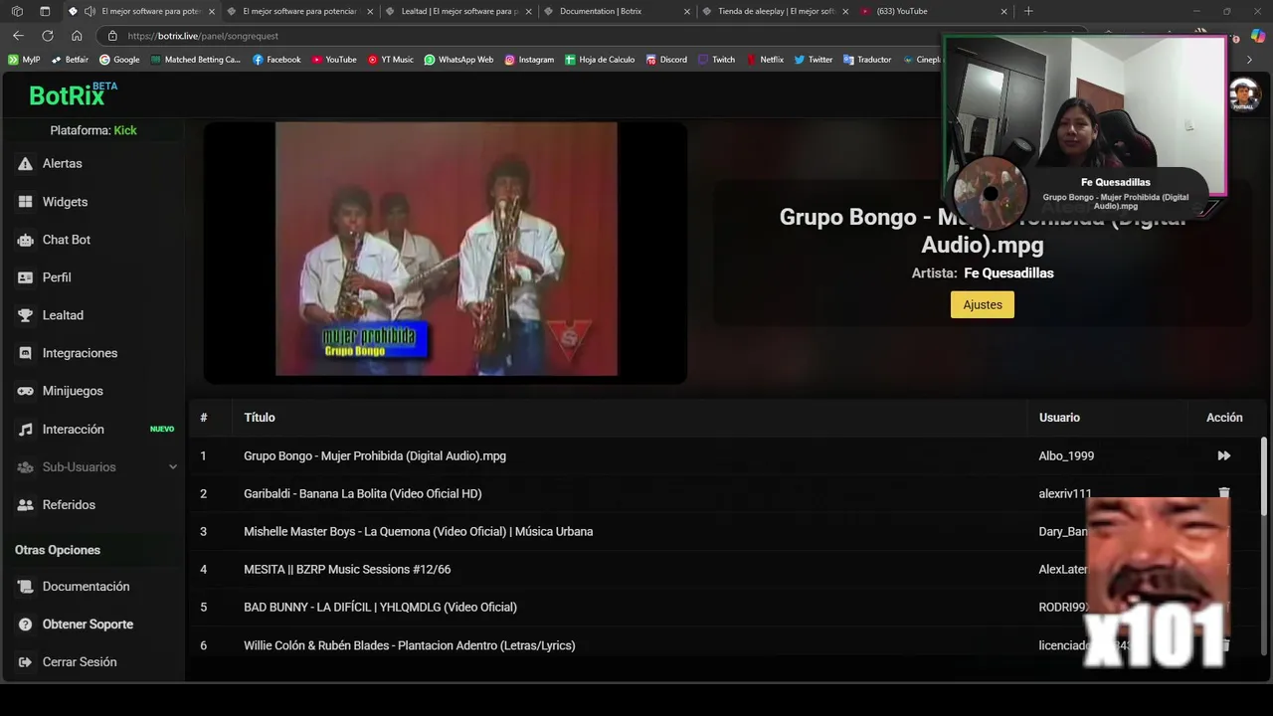1273x716 pixels.
Task: Delete the Garibaldi song with trash icon
Action: [1224, 493]
